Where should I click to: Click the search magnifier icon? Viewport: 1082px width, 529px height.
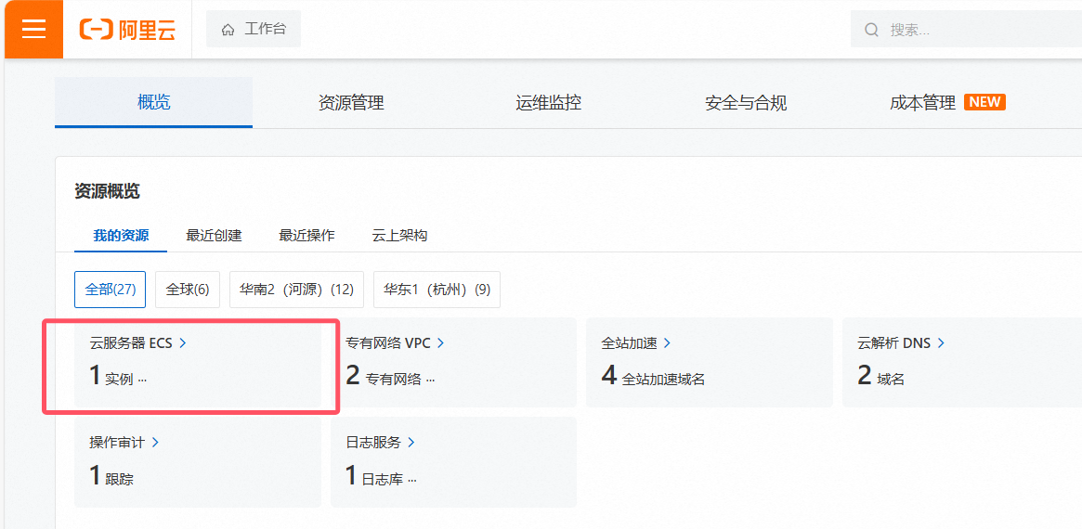tap(871, 30)
